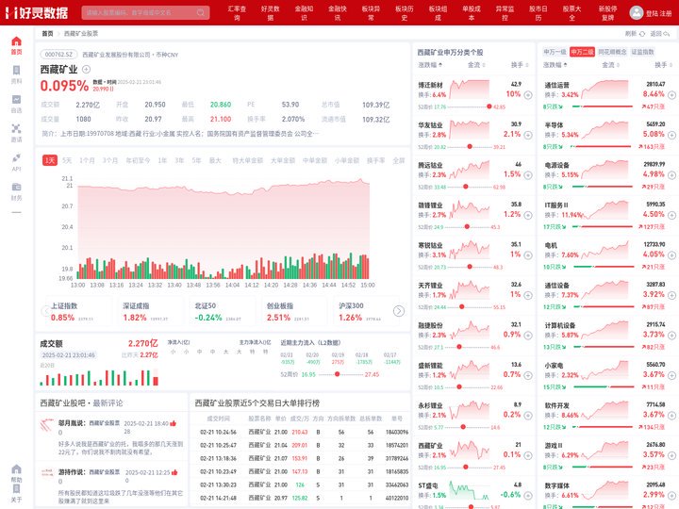Select the 1天 chart range tab

50,160
